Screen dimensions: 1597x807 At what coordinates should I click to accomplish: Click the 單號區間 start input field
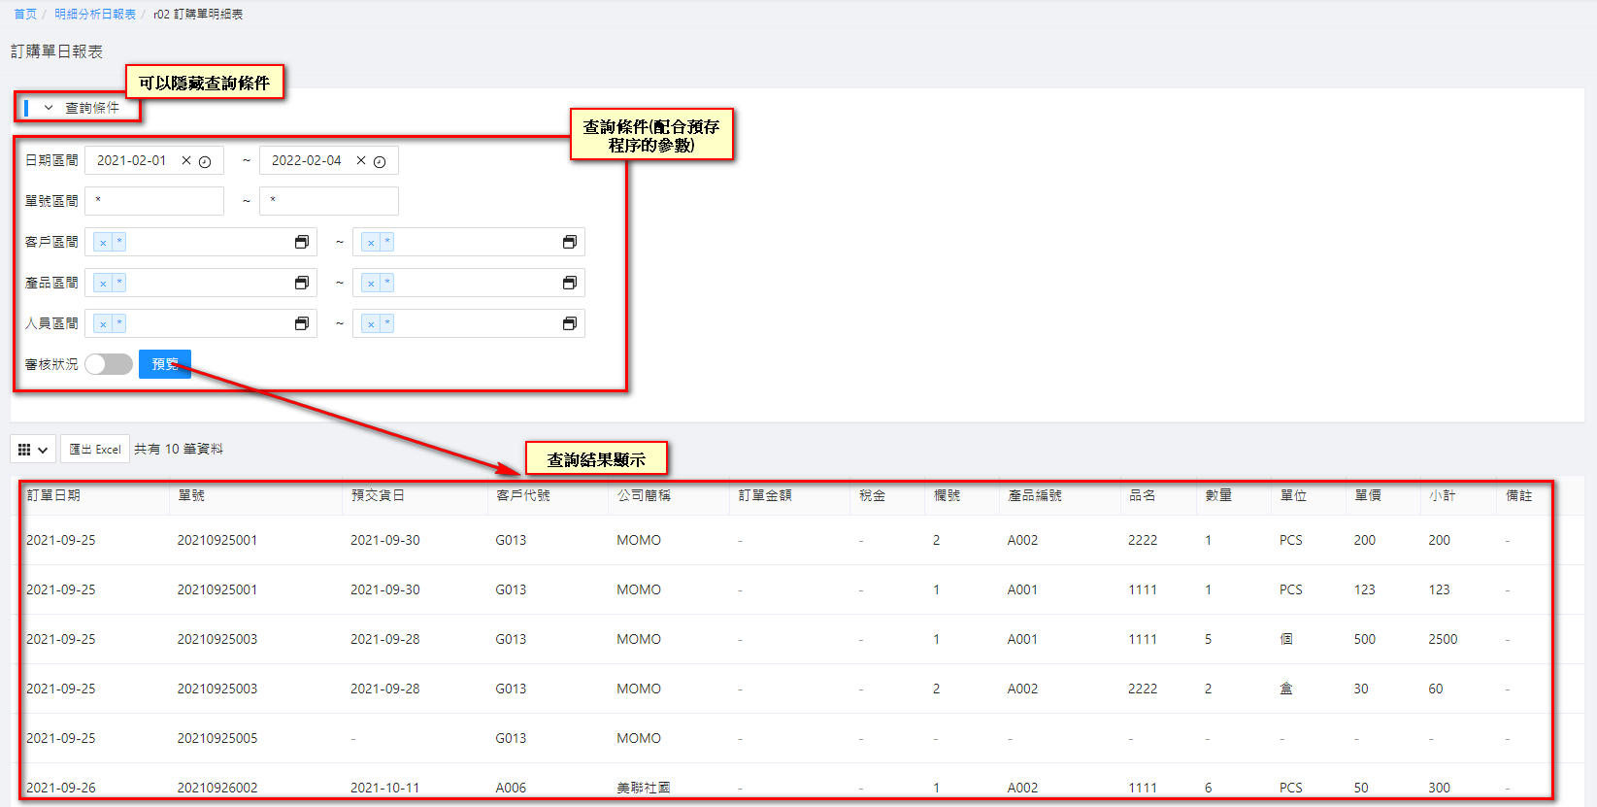click(x=155, y=201)
